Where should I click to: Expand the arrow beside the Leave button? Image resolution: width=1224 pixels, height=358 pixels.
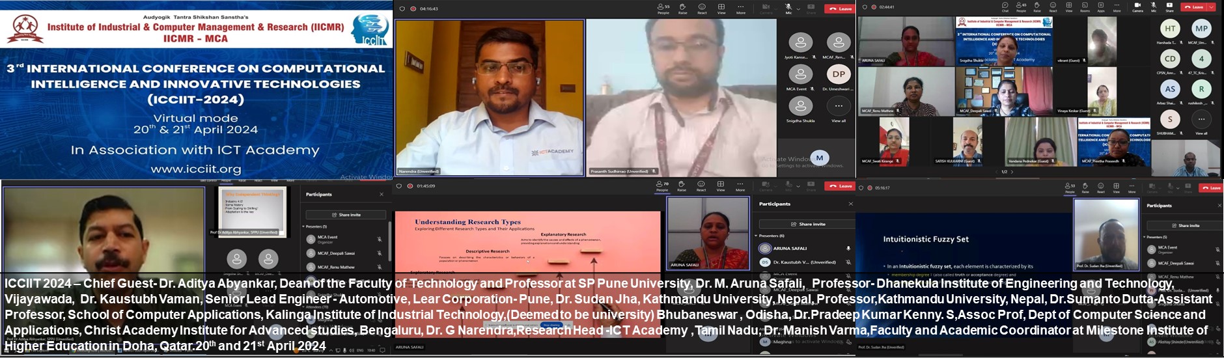[x=1211, y=7]
